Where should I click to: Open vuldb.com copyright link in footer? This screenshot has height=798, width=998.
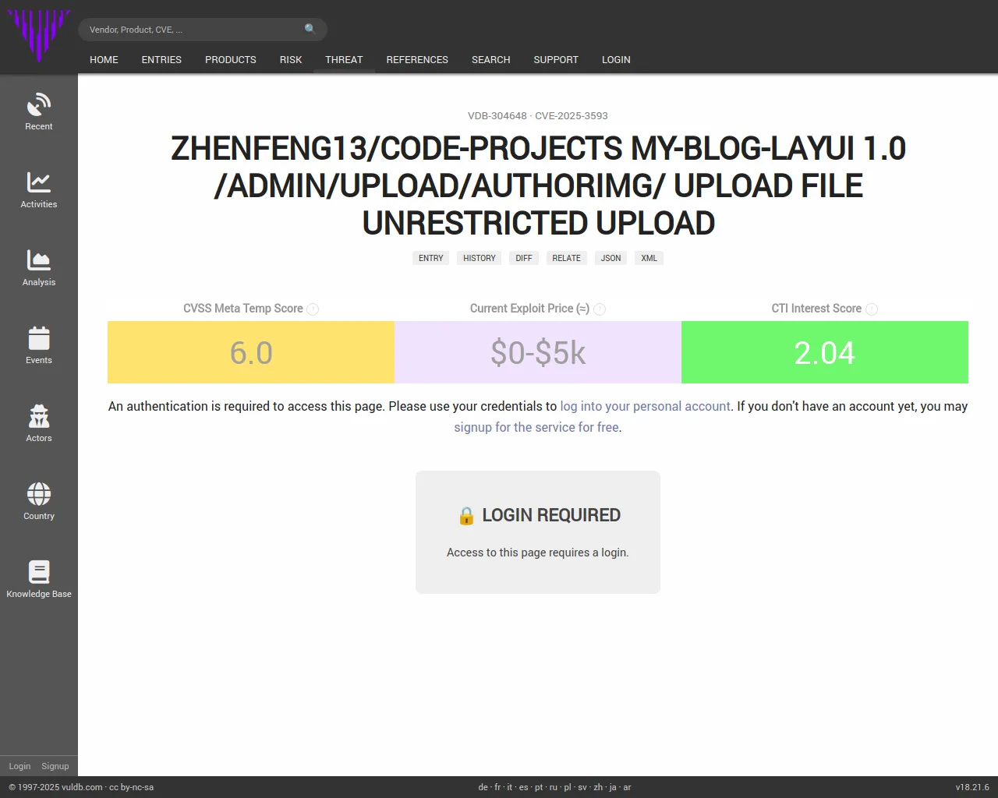click(x=82, y=787)
